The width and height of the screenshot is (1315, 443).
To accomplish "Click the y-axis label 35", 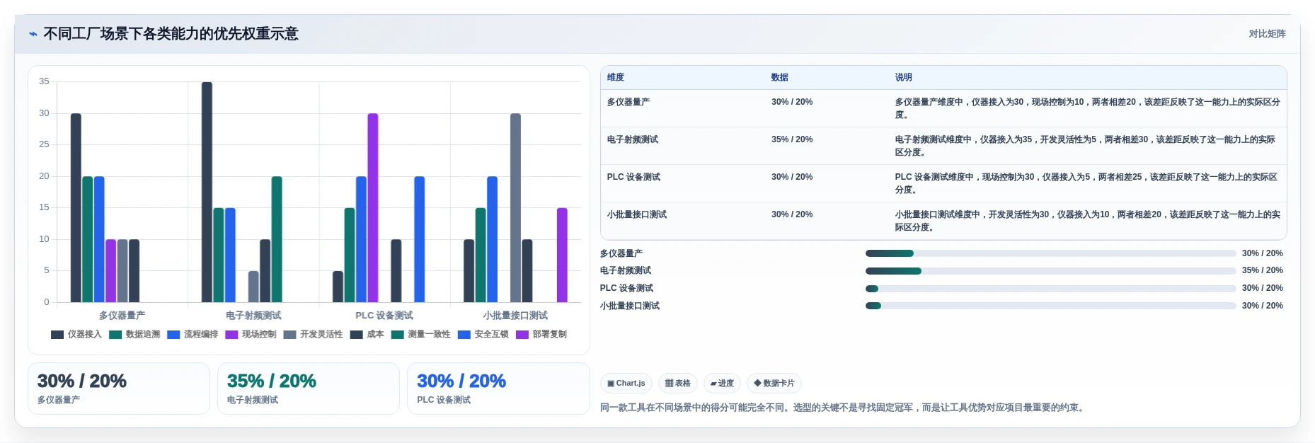I will tap(44, 81).
